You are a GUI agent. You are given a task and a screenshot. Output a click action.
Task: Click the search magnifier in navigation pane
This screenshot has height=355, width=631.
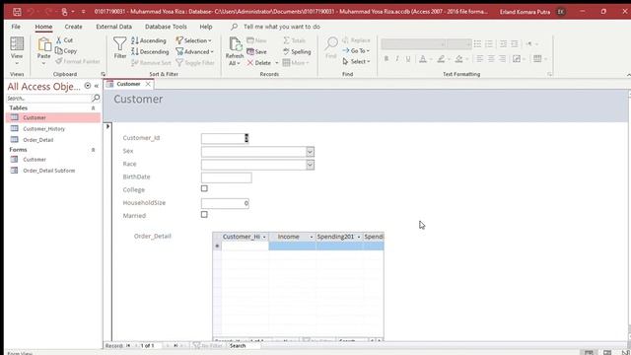pyautogui.click(x=96, y=98)
